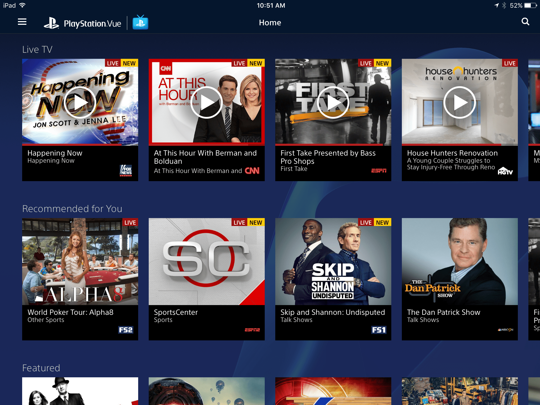Screen dimensions: 540x405
Task: Open The Dan Patrick Show thumbnail
Action: pyautogui.click(x=460, y=262)
